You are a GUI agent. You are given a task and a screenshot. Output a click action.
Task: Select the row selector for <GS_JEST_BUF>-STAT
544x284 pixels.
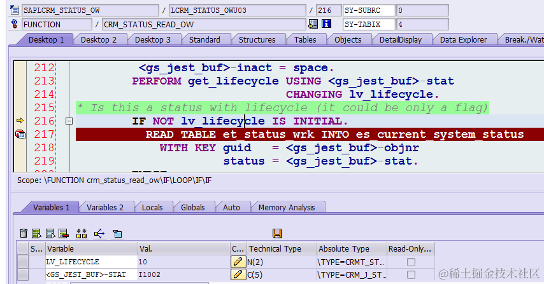point(23,274)
